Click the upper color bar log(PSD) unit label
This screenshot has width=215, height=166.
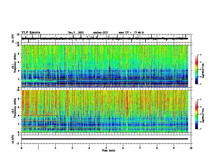[x=203, y=71]
